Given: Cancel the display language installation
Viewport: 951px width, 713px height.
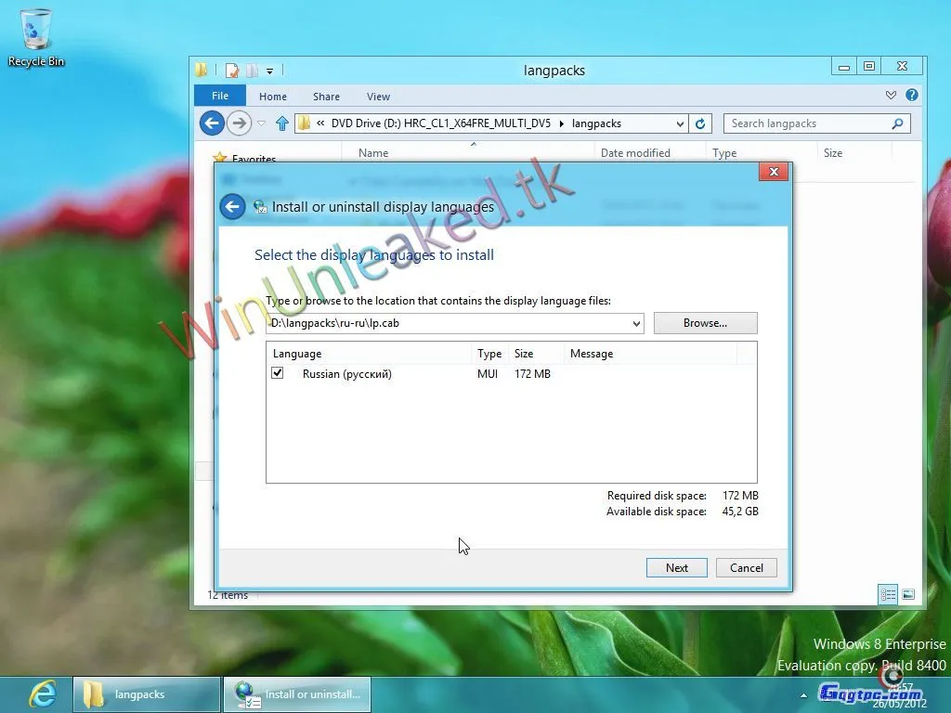Looking at the screenshot, I should (746, 567).
